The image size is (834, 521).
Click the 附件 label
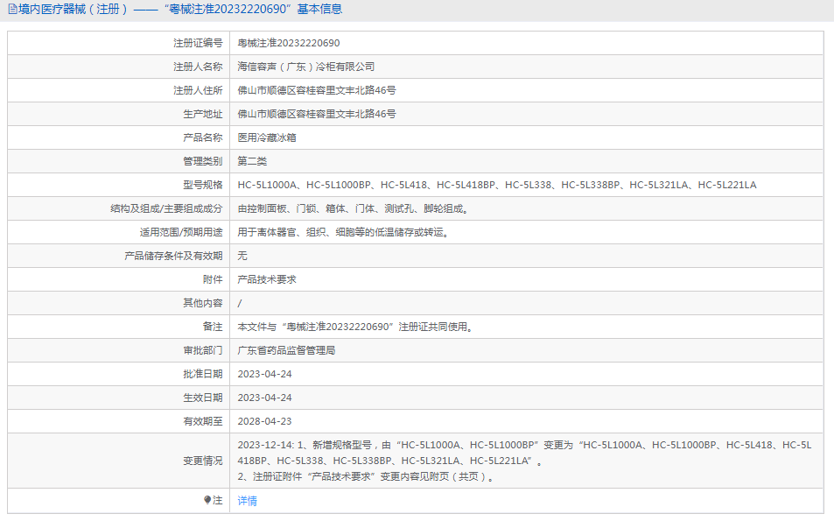tap(213, 279)
